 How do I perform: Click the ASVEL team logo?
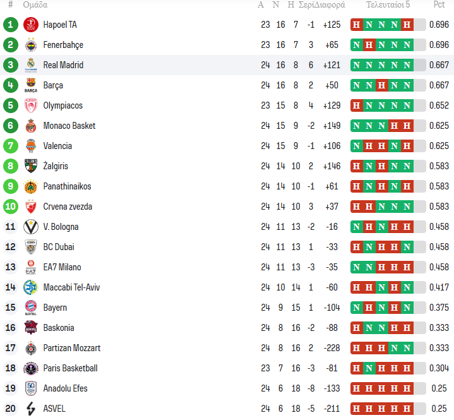coord(30,409)
